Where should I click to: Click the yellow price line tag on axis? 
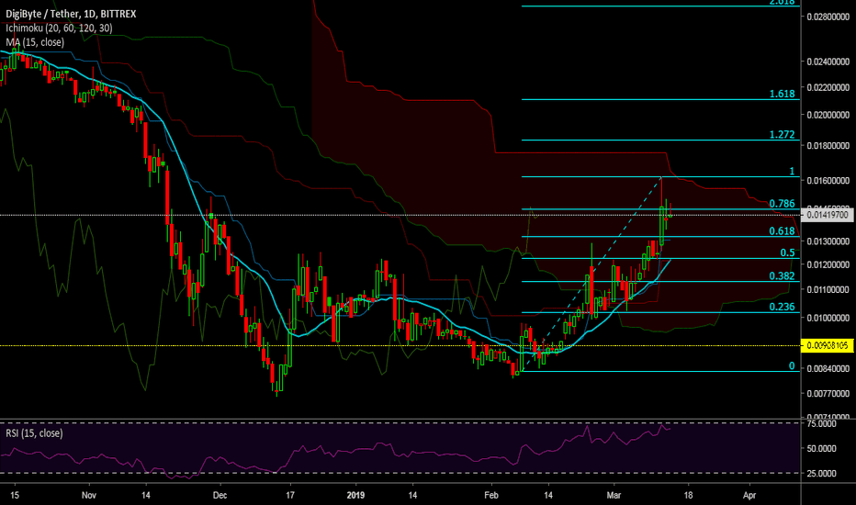[x=827, y=345]
